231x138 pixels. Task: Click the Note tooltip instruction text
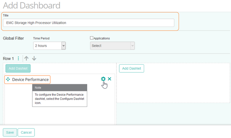point(59,98)
